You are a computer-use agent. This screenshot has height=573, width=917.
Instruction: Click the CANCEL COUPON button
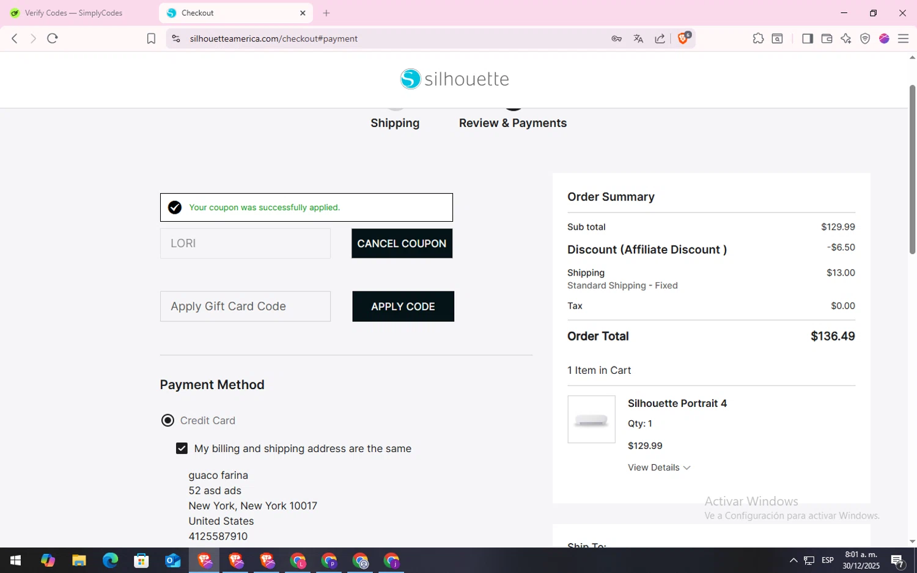tap(402, 243)
